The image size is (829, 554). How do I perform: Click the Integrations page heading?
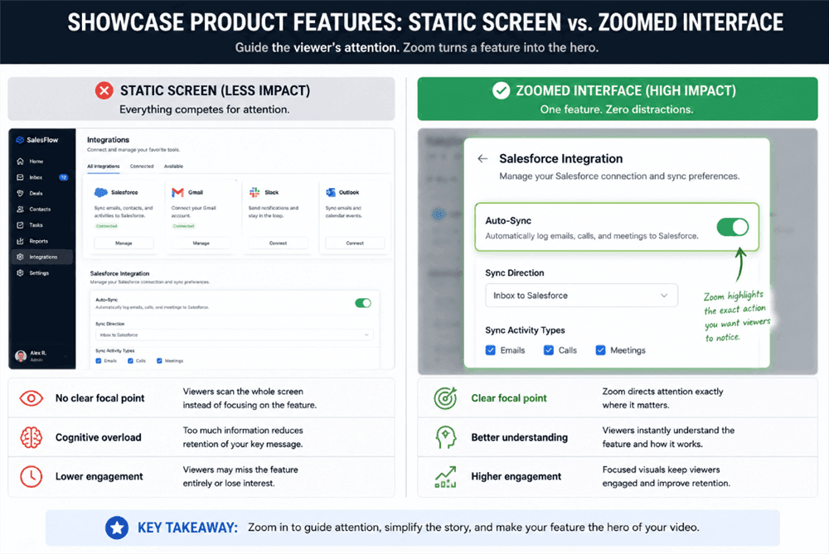click(108, 140)
